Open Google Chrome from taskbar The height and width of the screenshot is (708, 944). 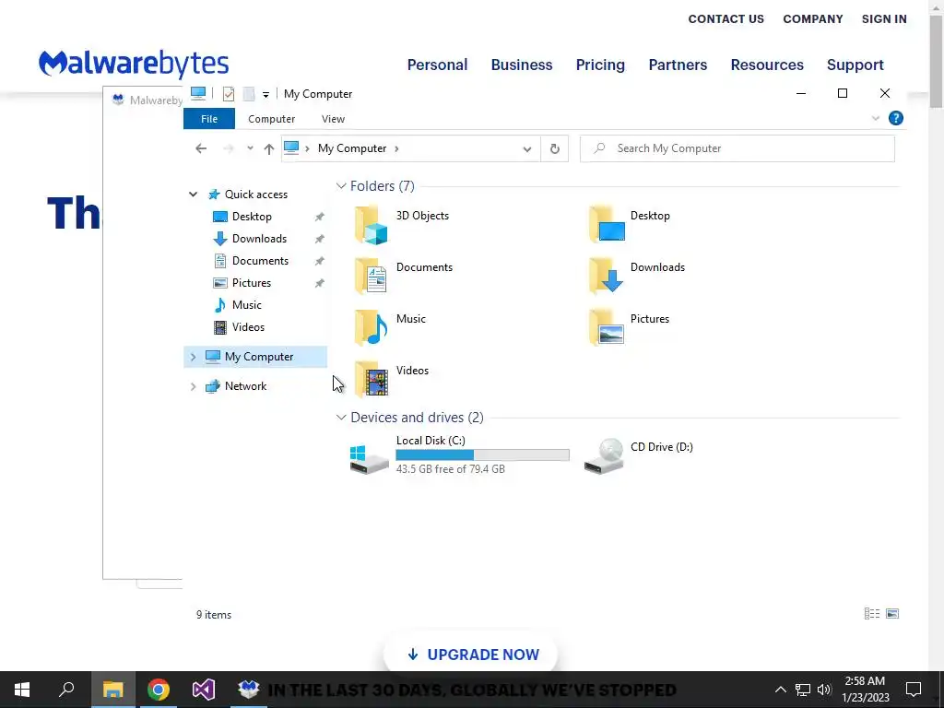tap(159, 690)
